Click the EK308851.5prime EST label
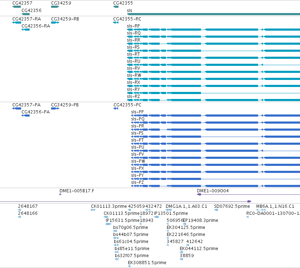 [147, 263]
